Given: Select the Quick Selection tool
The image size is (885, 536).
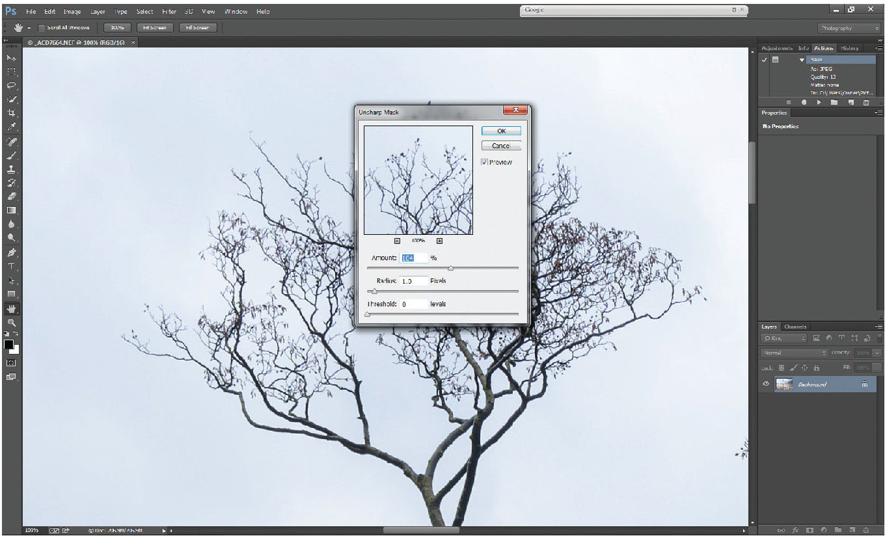Looking at the screenshot, I should pos(12,100).
